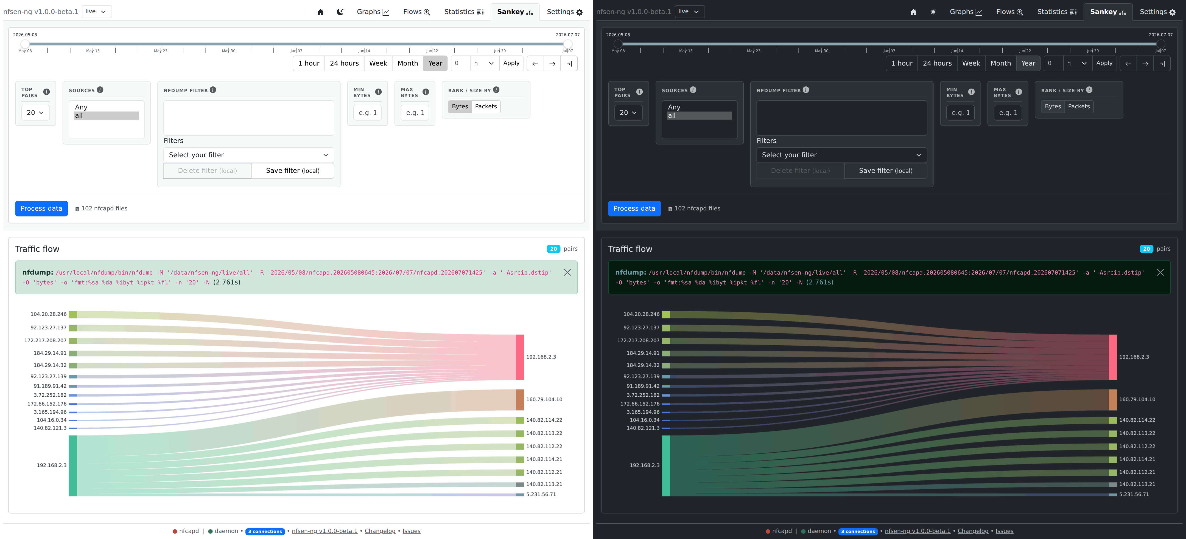Screen dimensions: 1186x539
Task: Open the live profile dropdown
Action: click(x=97, y=12)
